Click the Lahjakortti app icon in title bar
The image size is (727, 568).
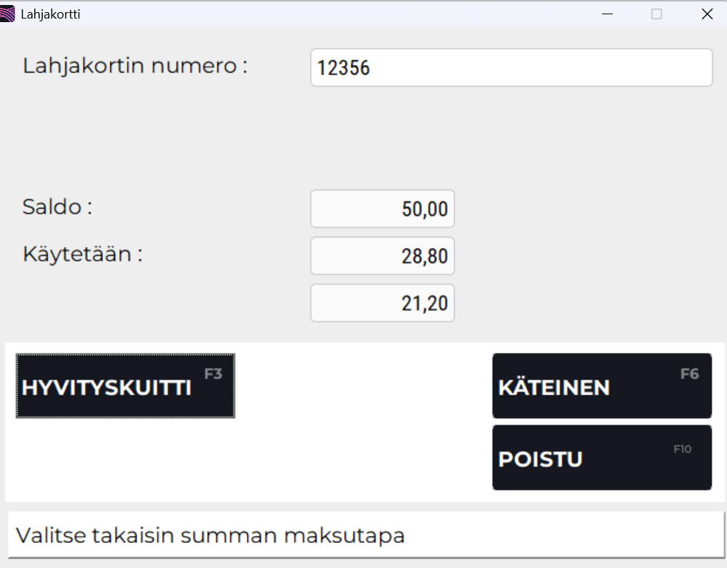click(8, 14)
